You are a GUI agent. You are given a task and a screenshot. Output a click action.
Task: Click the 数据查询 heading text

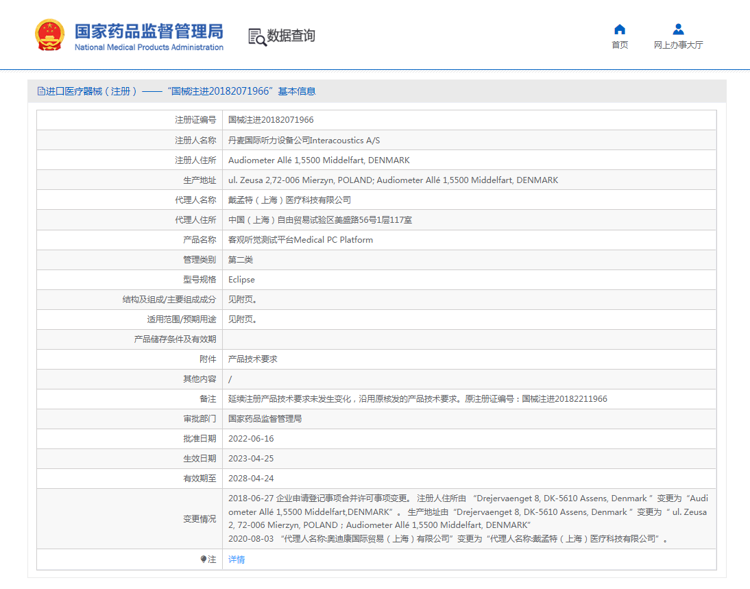(x=291, y=36)
